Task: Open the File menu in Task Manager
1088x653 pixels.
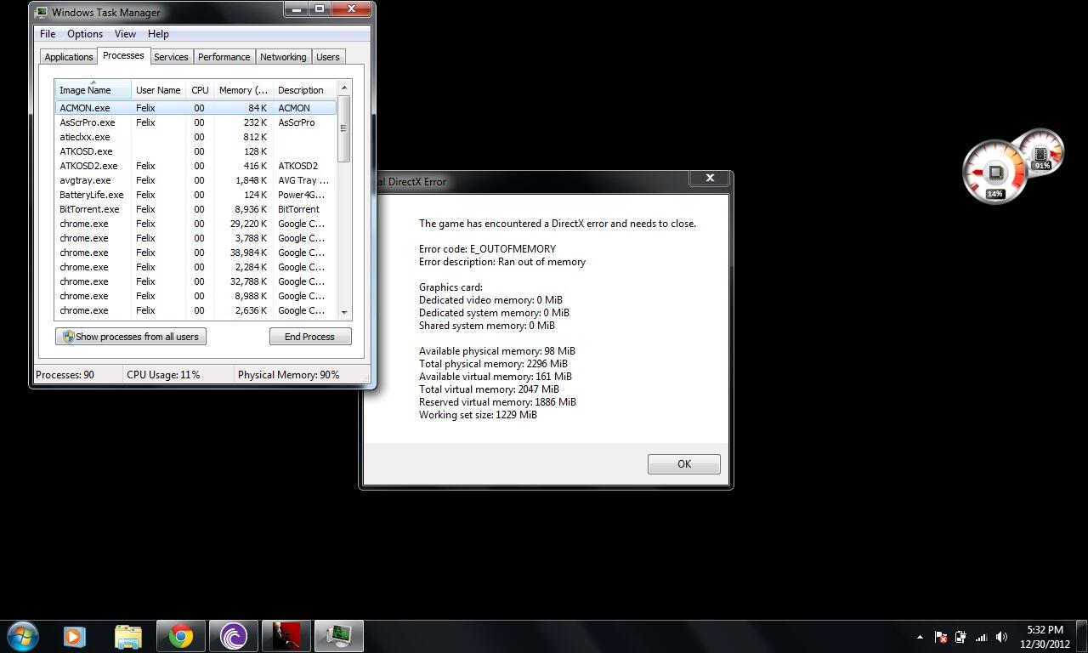Action: click(x=48, y=34)
